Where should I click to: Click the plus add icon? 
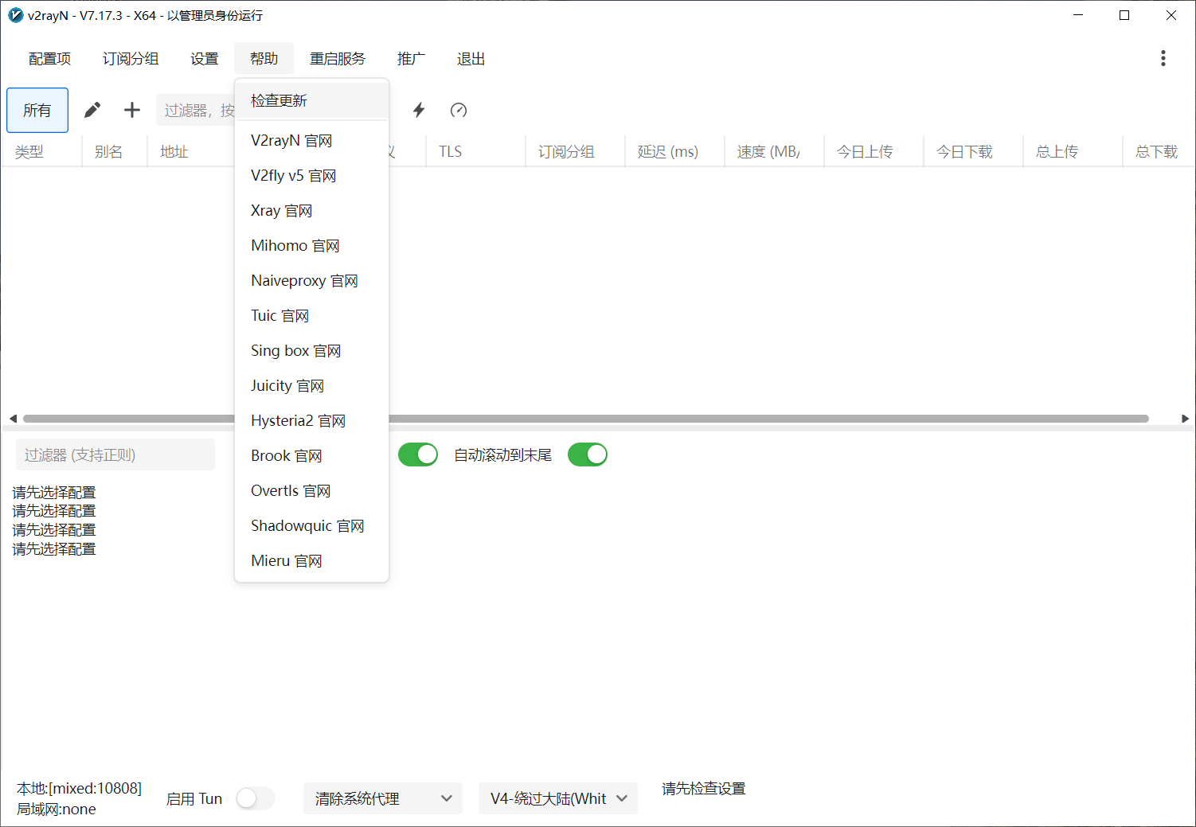(132, 110)
